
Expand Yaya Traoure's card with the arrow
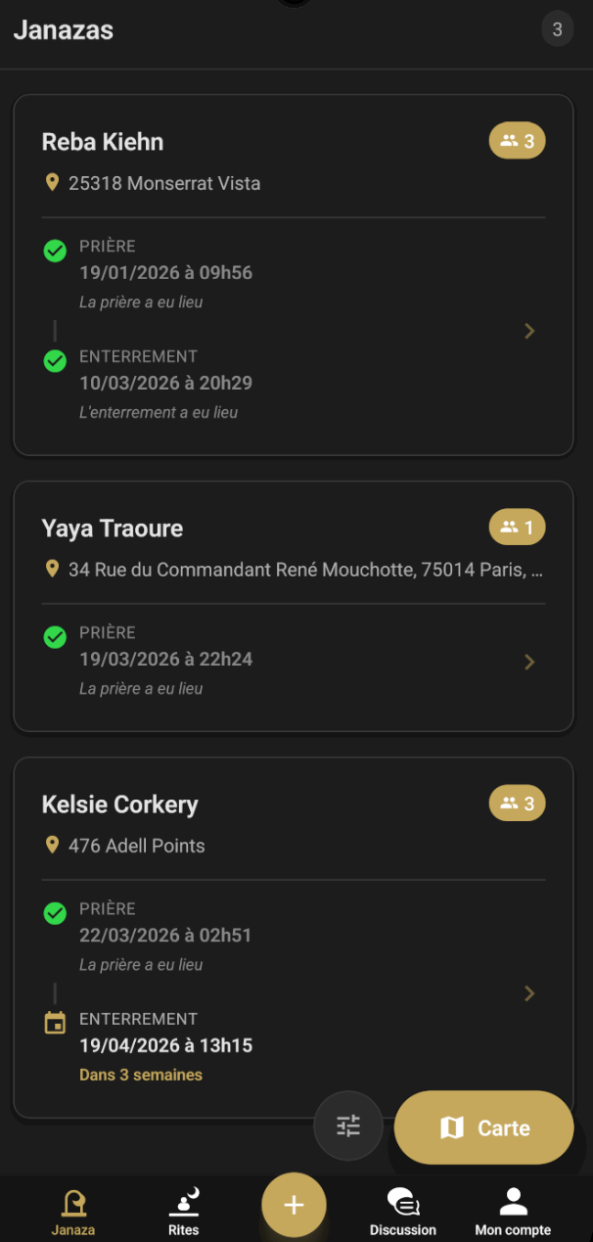pos(529,662)
